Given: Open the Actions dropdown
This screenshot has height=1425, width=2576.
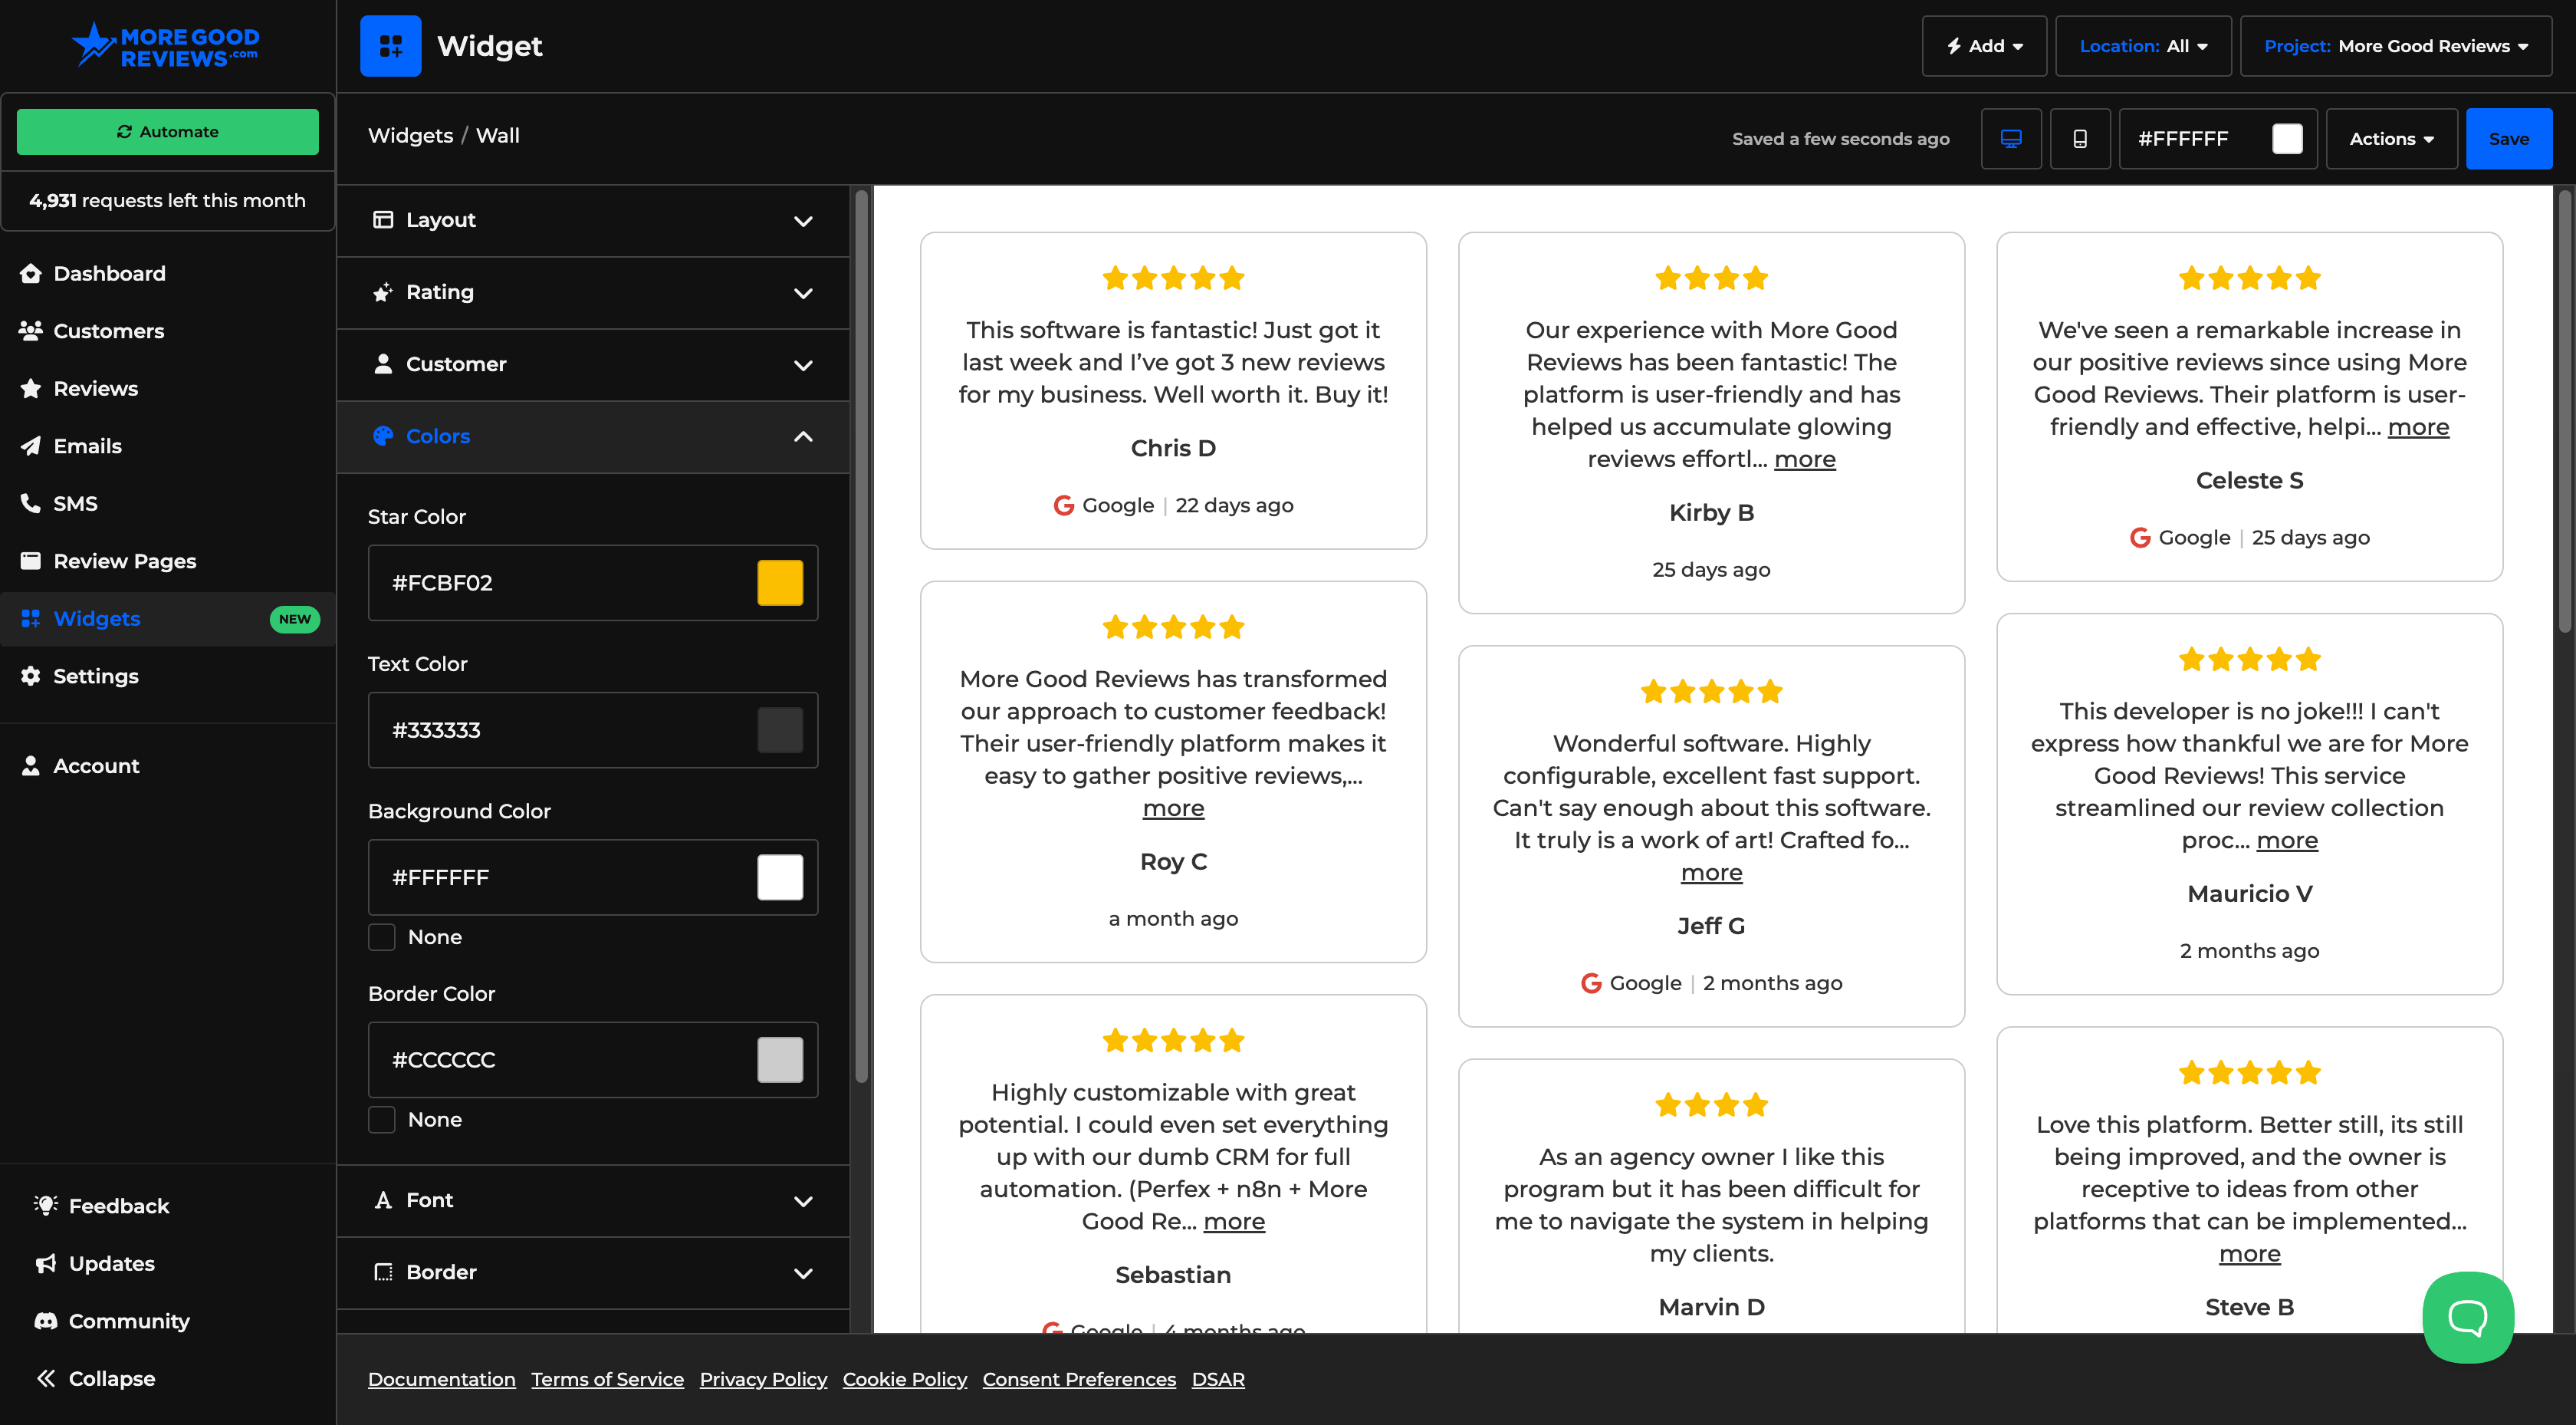Looking at the screenshot, I should (x=2391, y=139).
